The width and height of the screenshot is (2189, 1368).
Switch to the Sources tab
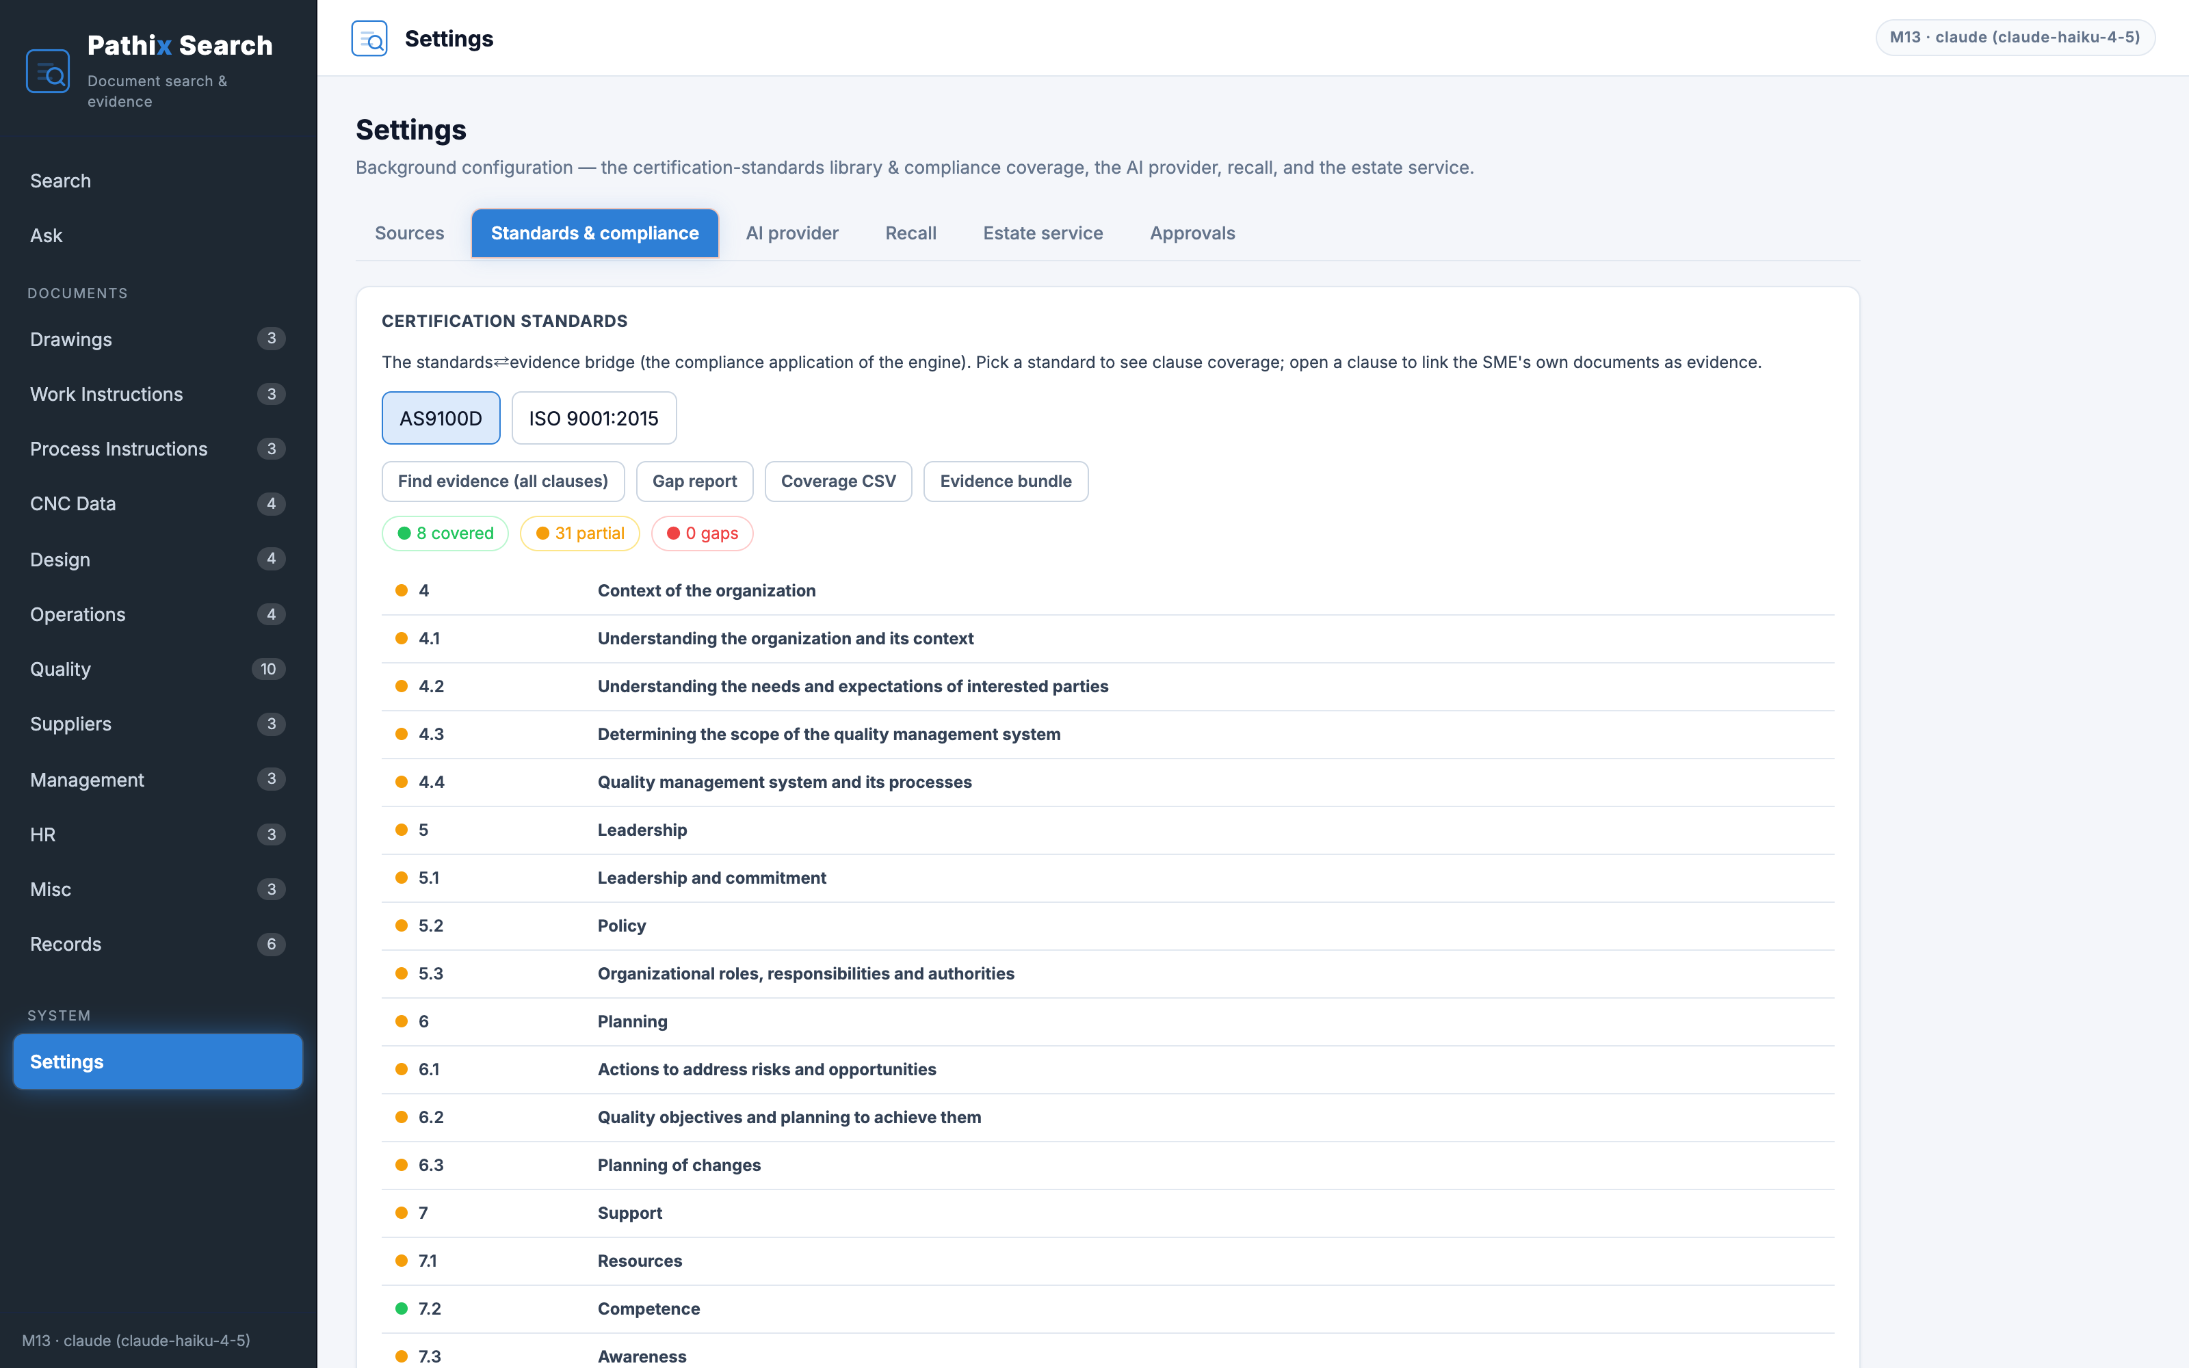click(x=410, y=233)
